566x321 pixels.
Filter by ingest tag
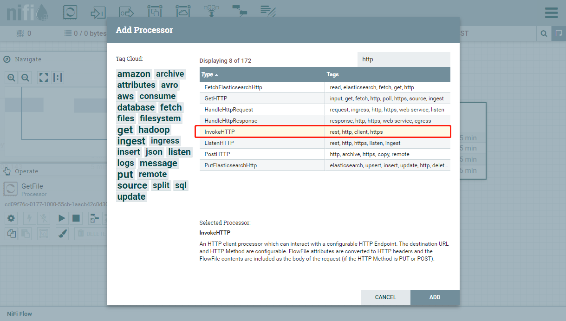(131, 141)
